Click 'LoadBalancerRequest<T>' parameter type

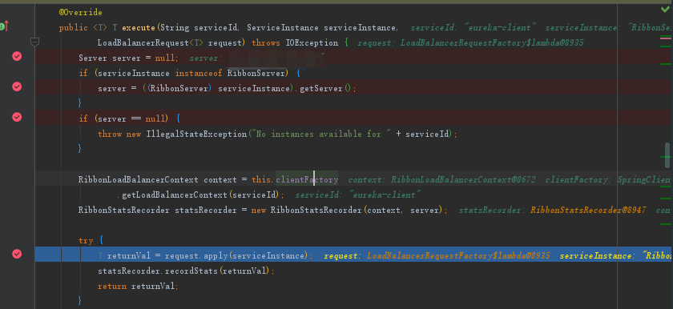tap(151, 43)
